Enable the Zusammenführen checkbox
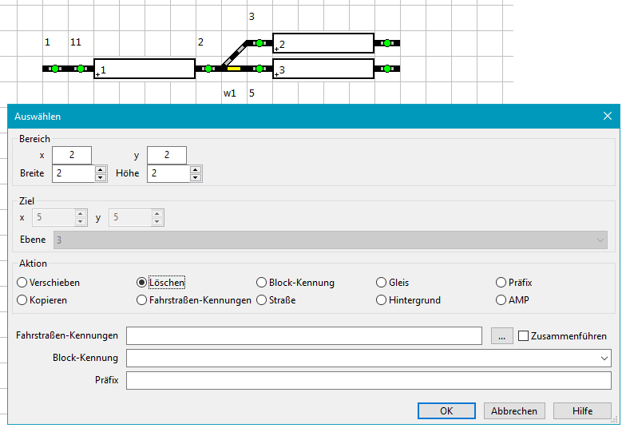The width and height of the screenshot is (626, 432). point(524,336)
